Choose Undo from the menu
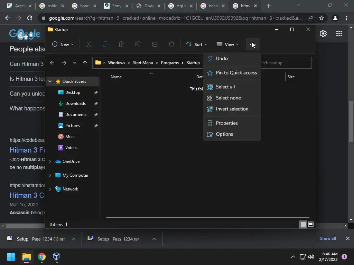Viewport: 354px width, 265px height. (x=232, y=59)
